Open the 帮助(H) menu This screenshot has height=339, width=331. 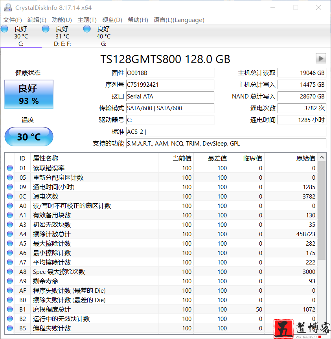coord(138,20)
